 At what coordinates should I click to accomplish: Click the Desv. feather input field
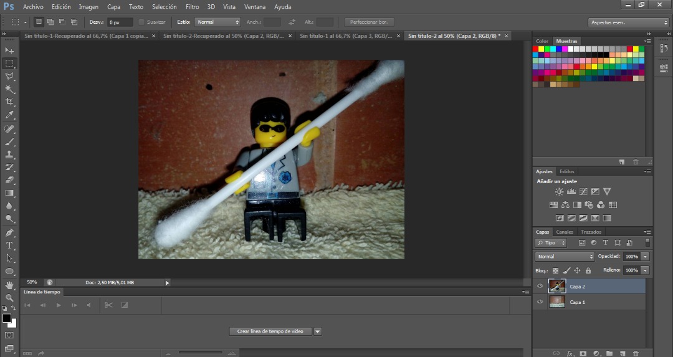(x=120, y=22)
